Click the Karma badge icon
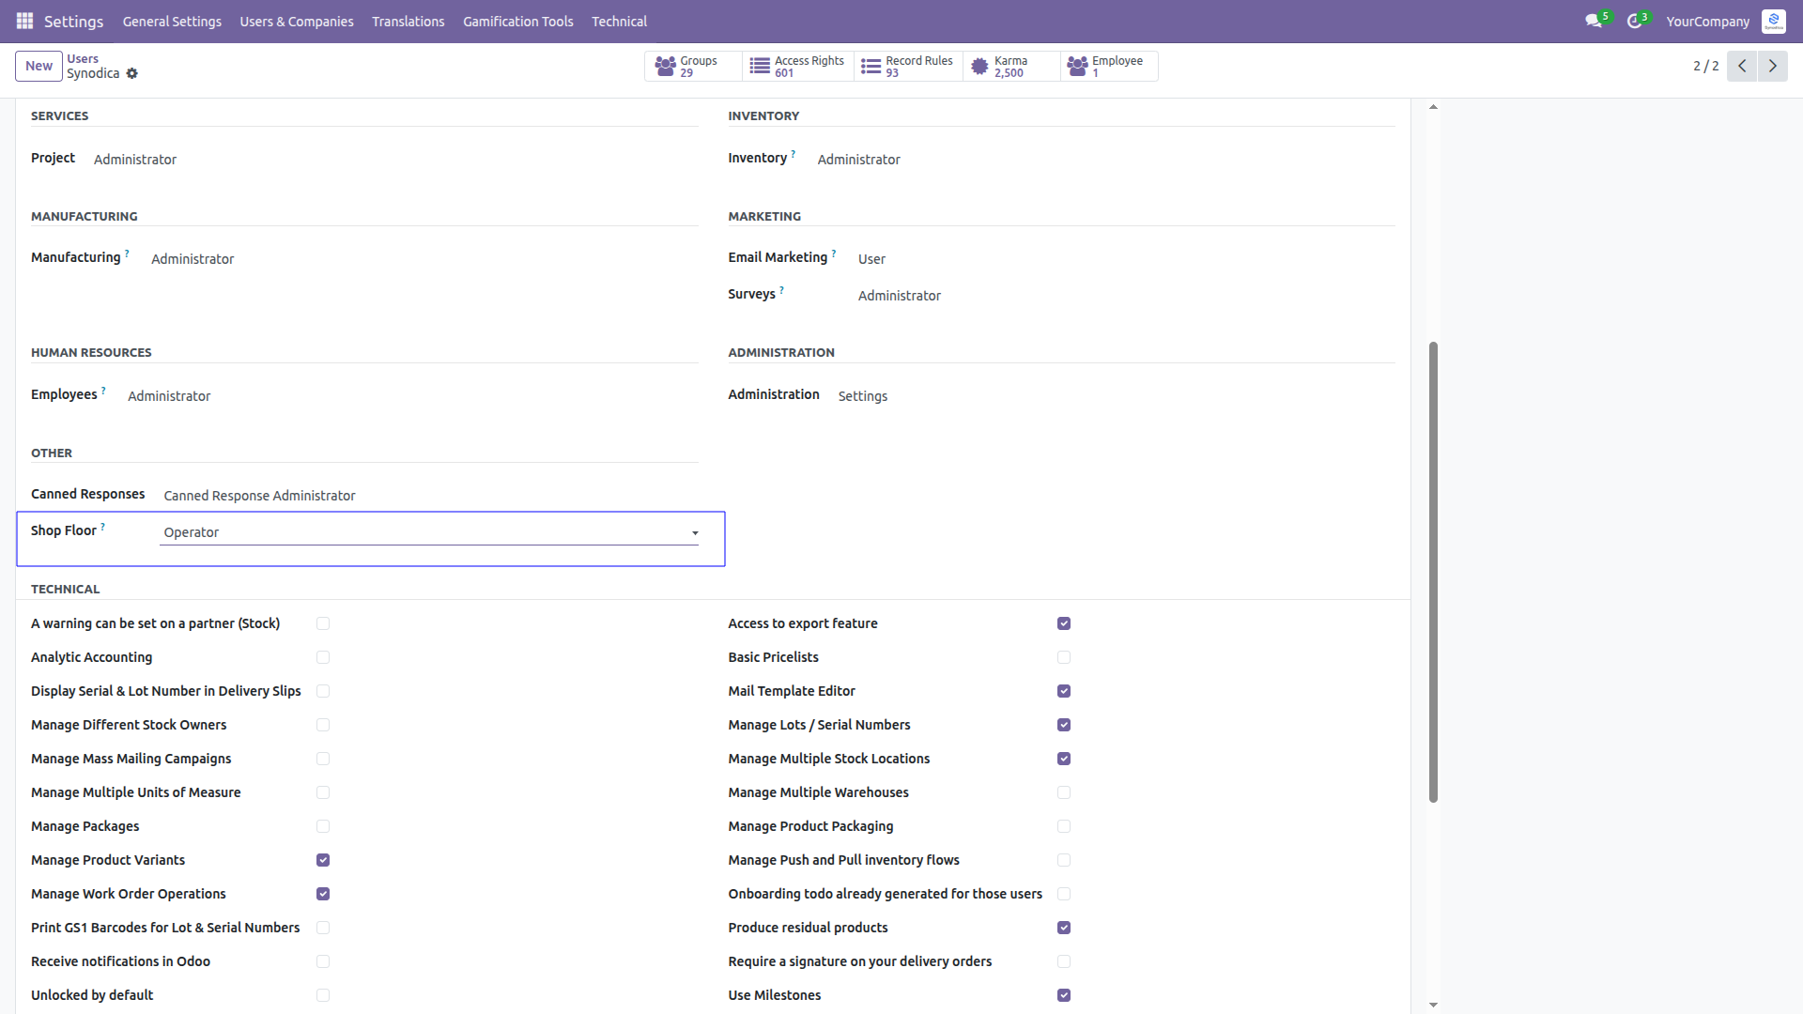1803x1014 pixels. (x=979, y=67)
